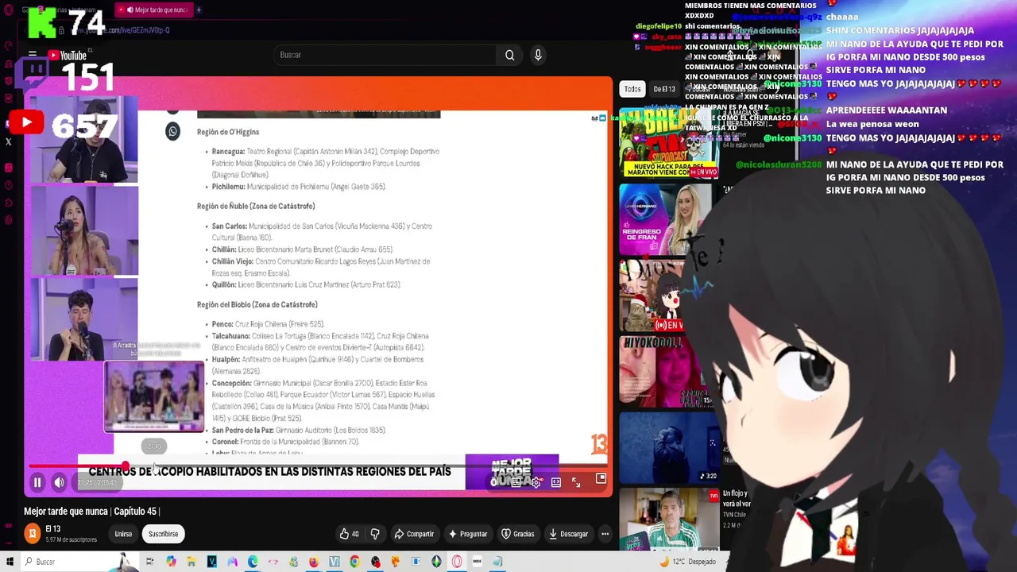Toggle subtitles in the video player
1017x572 pixels.
point(516,482)
